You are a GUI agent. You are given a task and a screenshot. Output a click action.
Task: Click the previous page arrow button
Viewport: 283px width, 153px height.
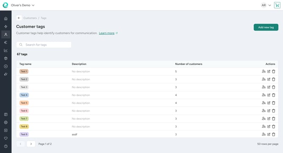pyautogui.click(x=20, y=144)
